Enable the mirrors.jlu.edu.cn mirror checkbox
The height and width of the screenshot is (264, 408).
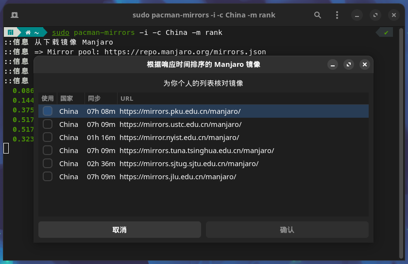(48, 177)
